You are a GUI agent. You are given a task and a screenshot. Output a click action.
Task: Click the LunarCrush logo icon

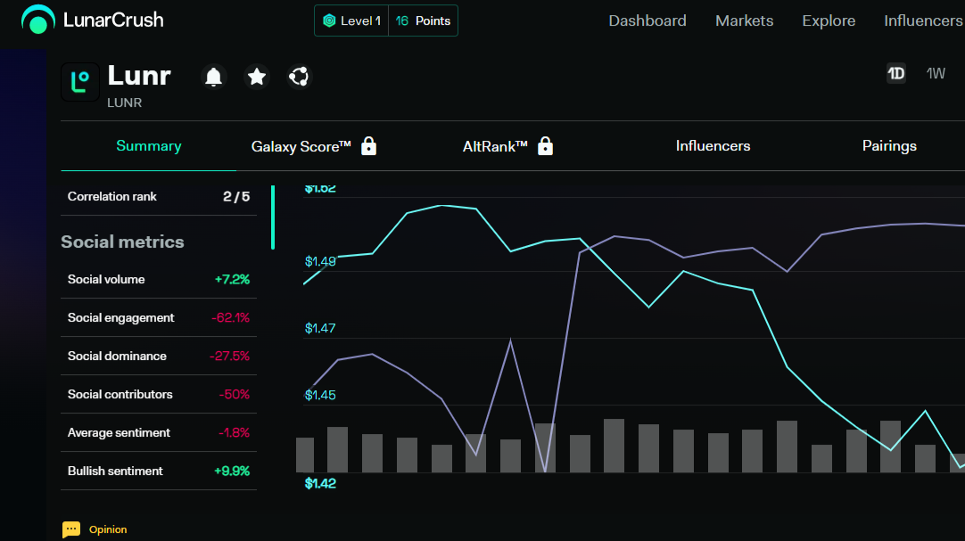(37, 20)
